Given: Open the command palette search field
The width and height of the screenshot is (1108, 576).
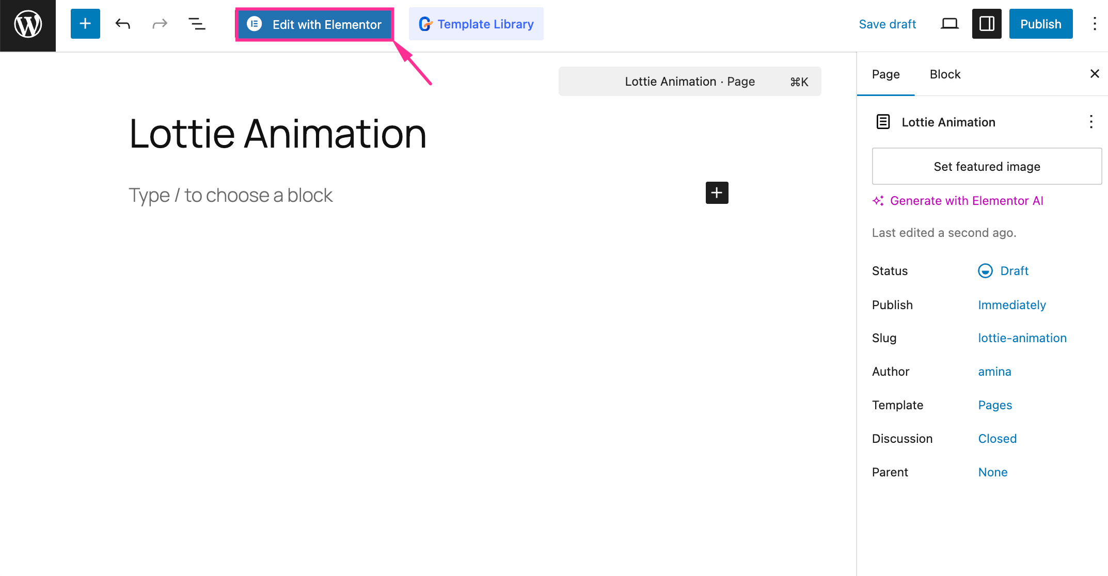Looking at the screenshot, I should pyautogui.click(x=690, y=81).
